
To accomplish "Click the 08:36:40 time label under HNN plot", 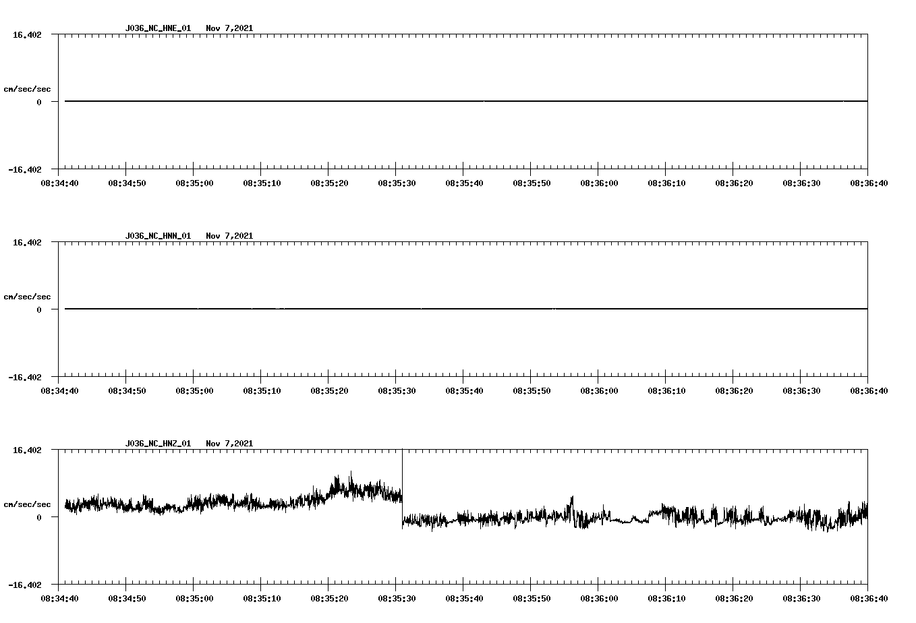I will click(x=869, y=391).
